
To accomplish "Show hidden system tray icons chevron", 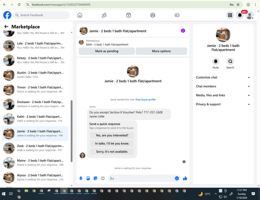I will (x=215, y=194).
